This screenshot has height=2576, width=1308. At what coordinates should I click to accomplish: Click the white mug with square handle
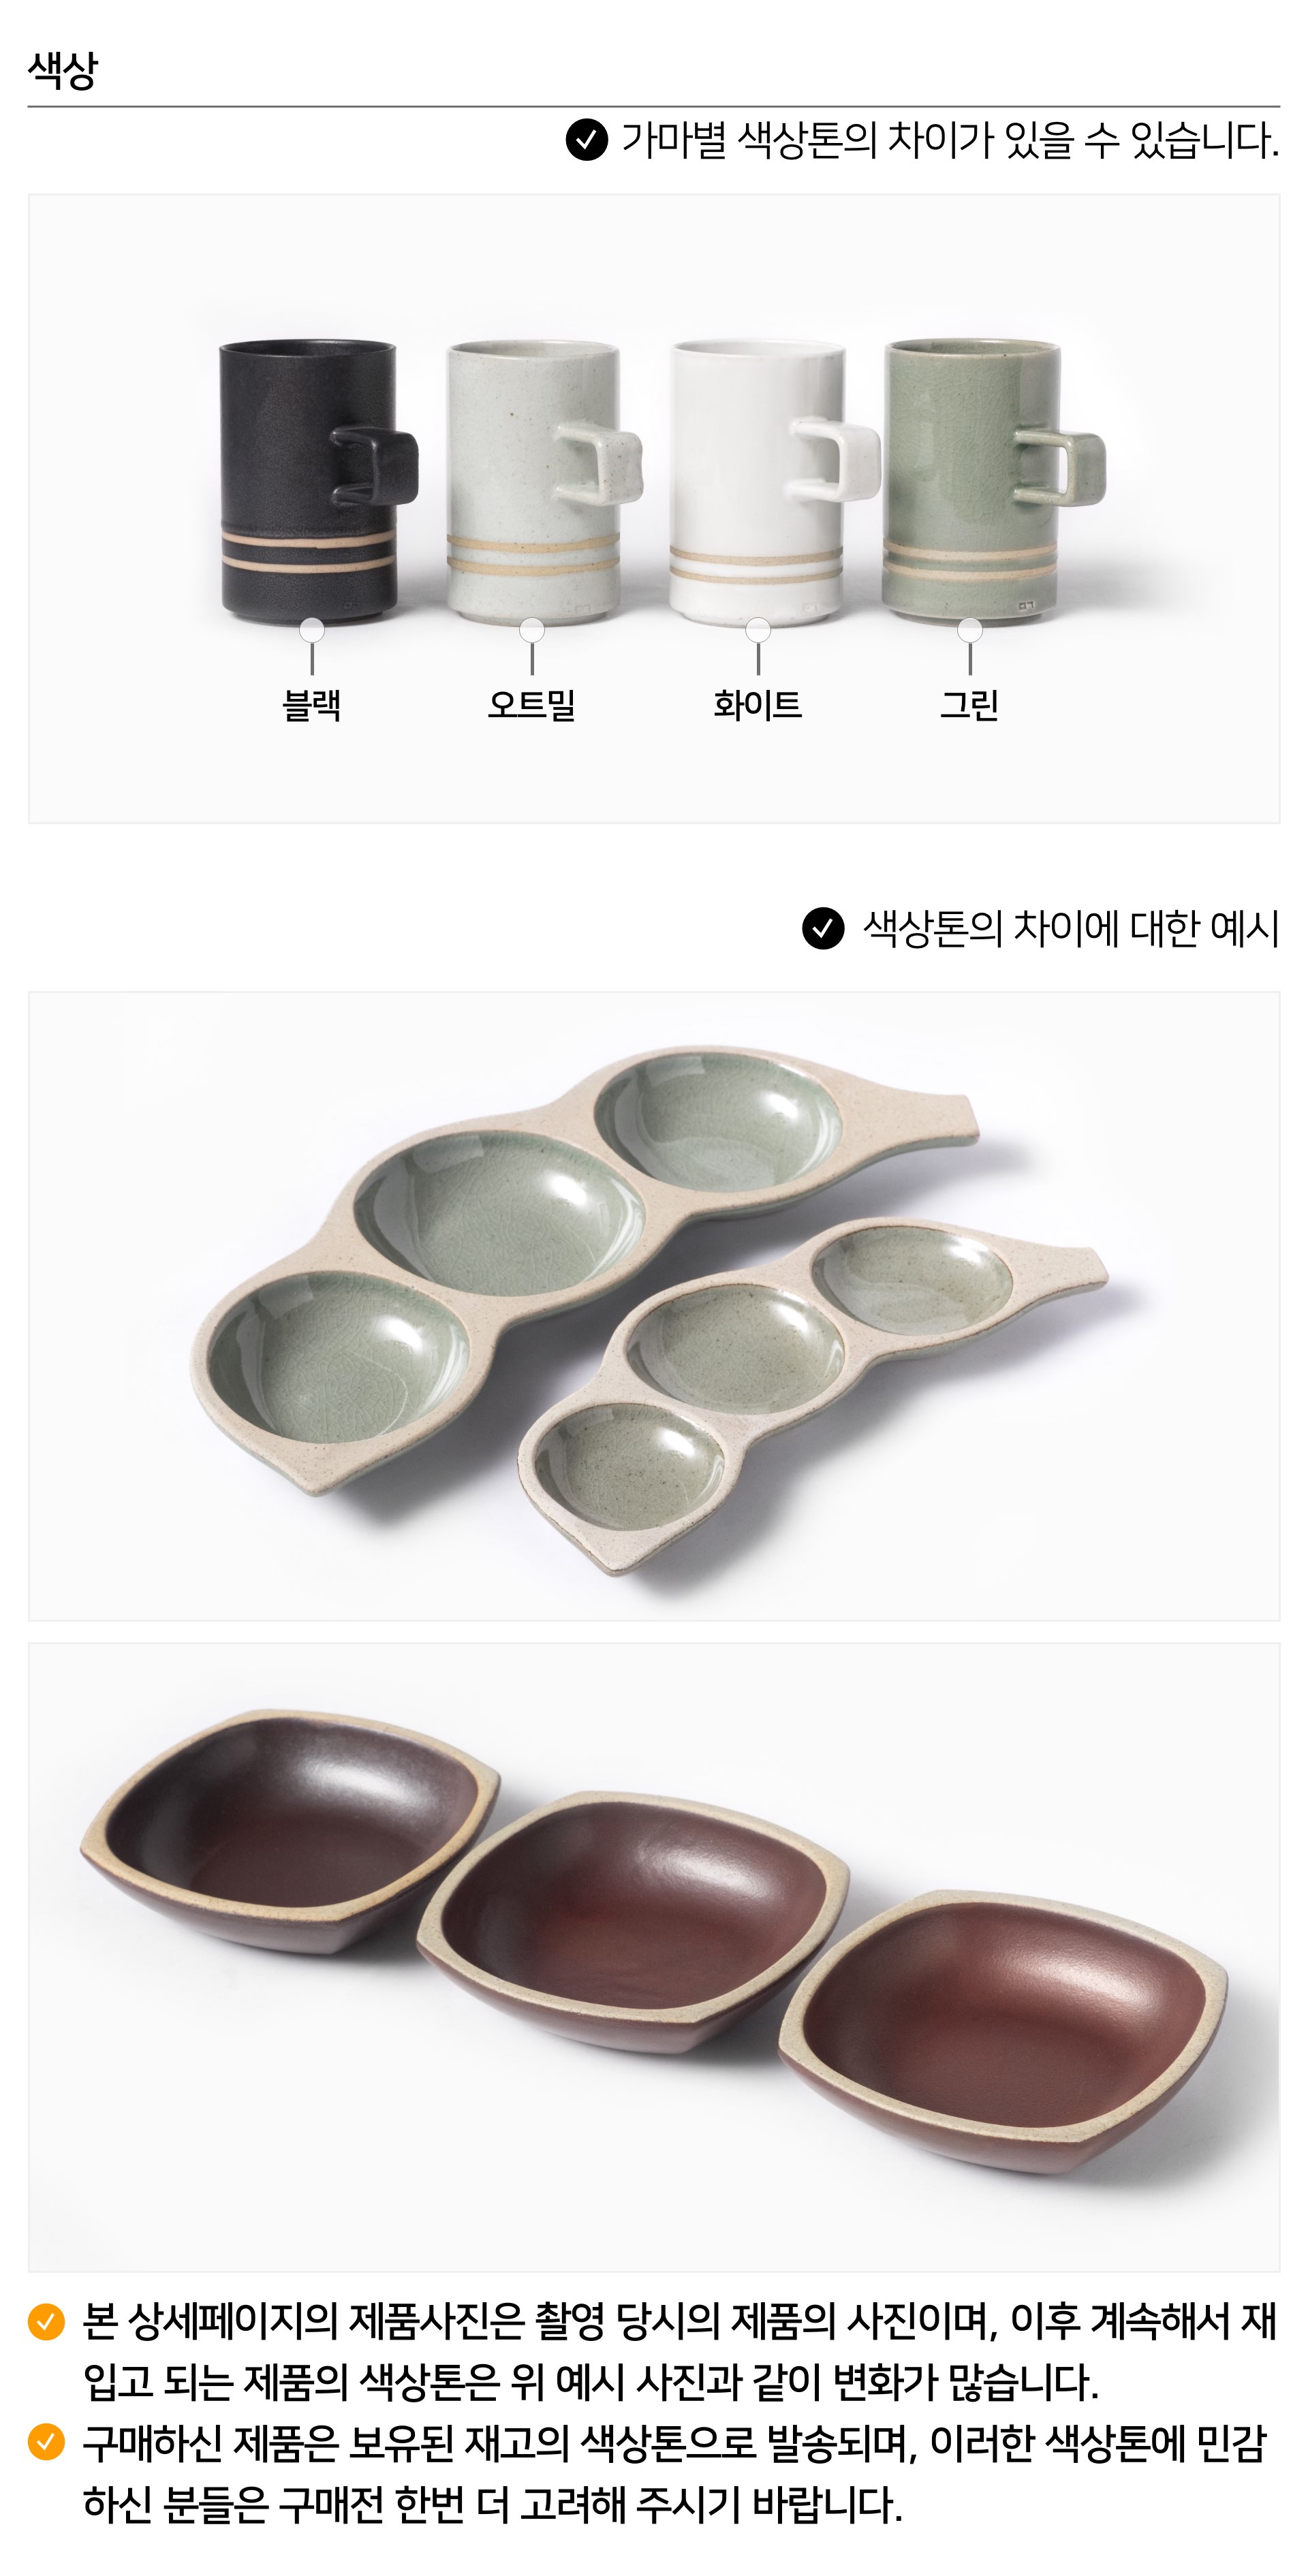pyautogui.click(x=773, y=480)
